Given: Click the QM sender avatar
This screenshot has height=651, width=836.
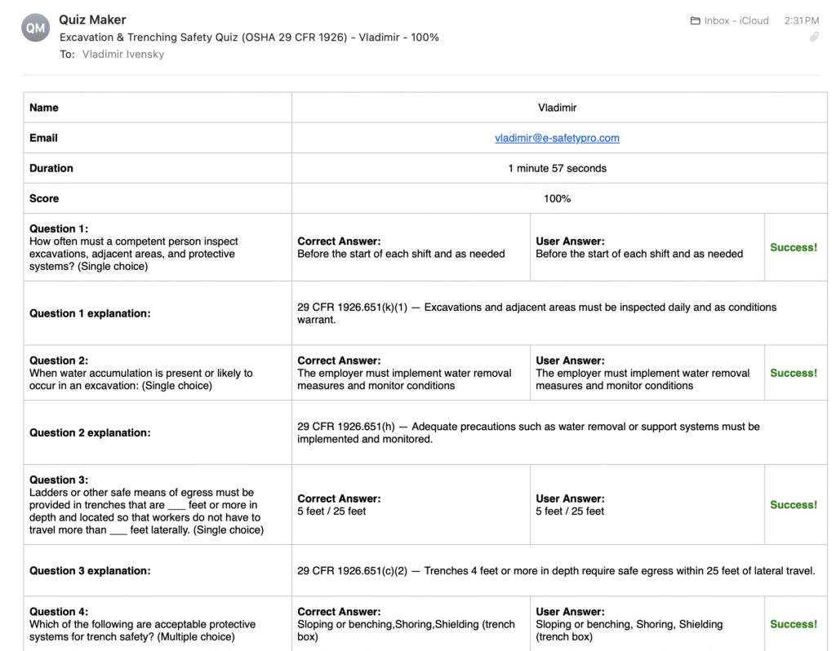Looking at the screenshot, I should 36,29.
